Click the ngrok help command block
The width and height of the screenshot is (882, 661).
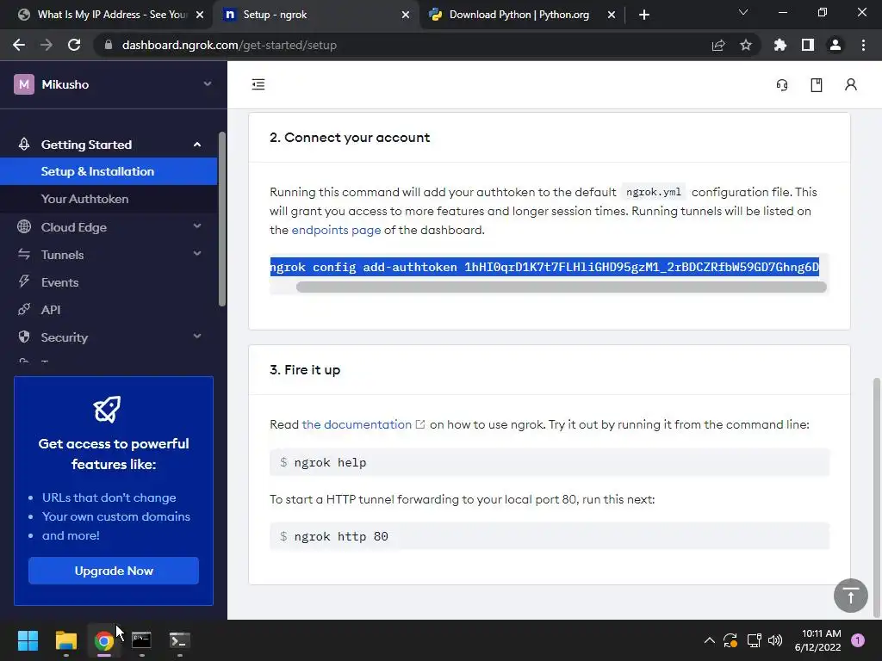550,462
